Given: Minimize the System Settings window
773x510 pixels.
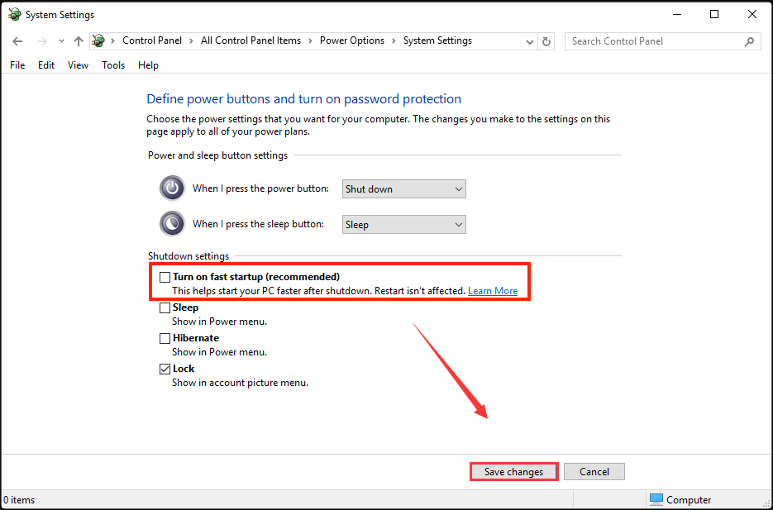Looking at the screenshot, I should tap(677, 14).
